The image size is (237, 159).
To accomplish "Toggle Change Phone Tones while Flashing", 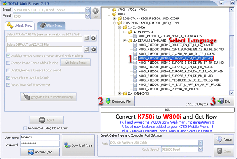I will [x=8, y=63].
